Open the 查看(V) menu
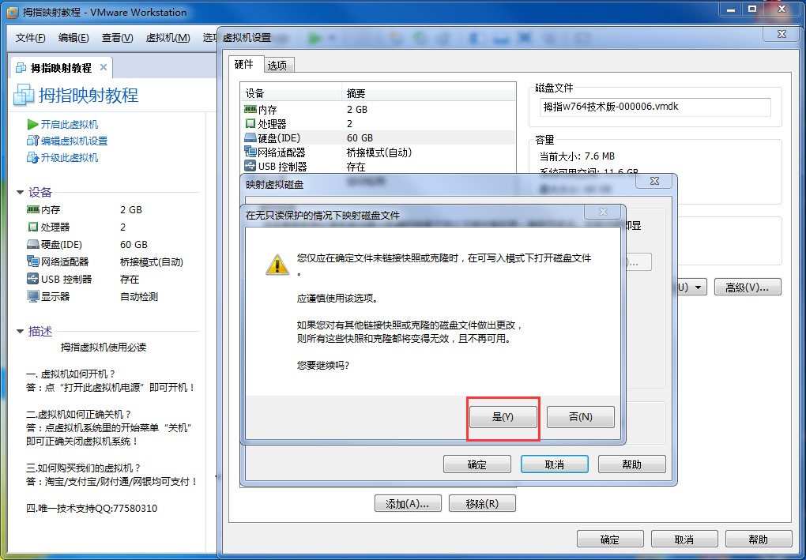The image size is (806, 560). click(117, 37)
